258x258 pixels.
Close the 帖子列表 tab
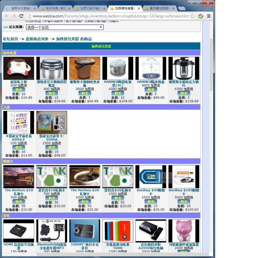(69, 8)
